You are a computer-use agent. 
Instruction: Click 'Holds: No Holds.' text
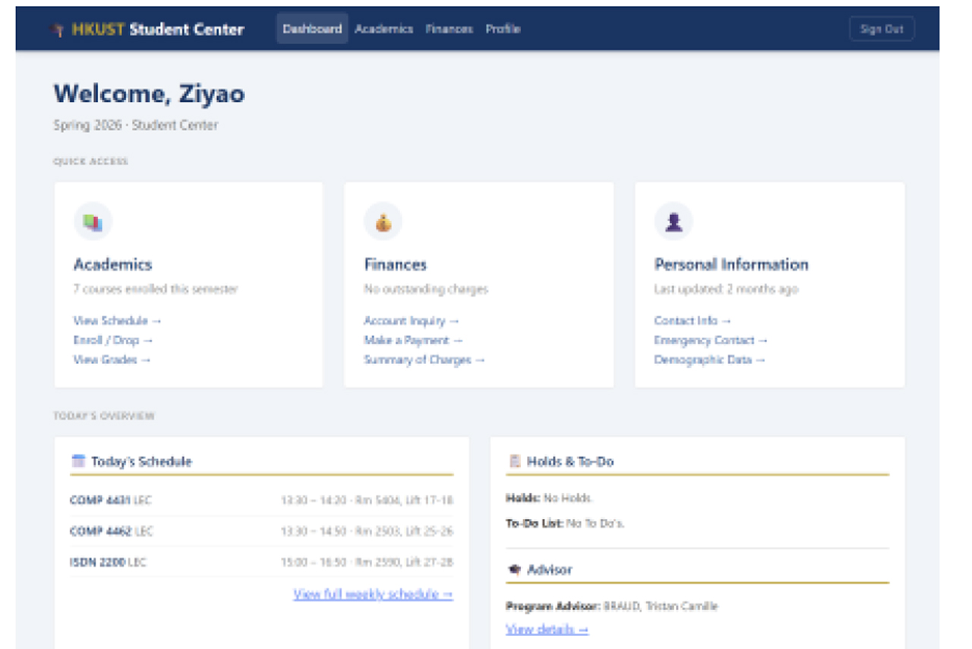(x=549, y=499)
